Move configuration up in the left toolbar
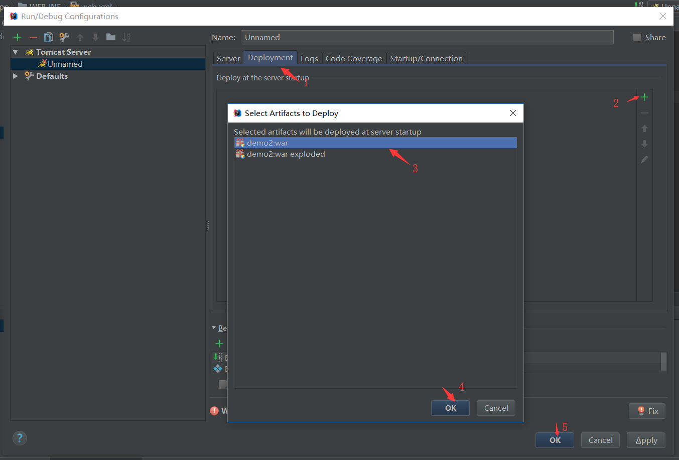This screenshot has height=460, width=679. [x=80, y=37]
